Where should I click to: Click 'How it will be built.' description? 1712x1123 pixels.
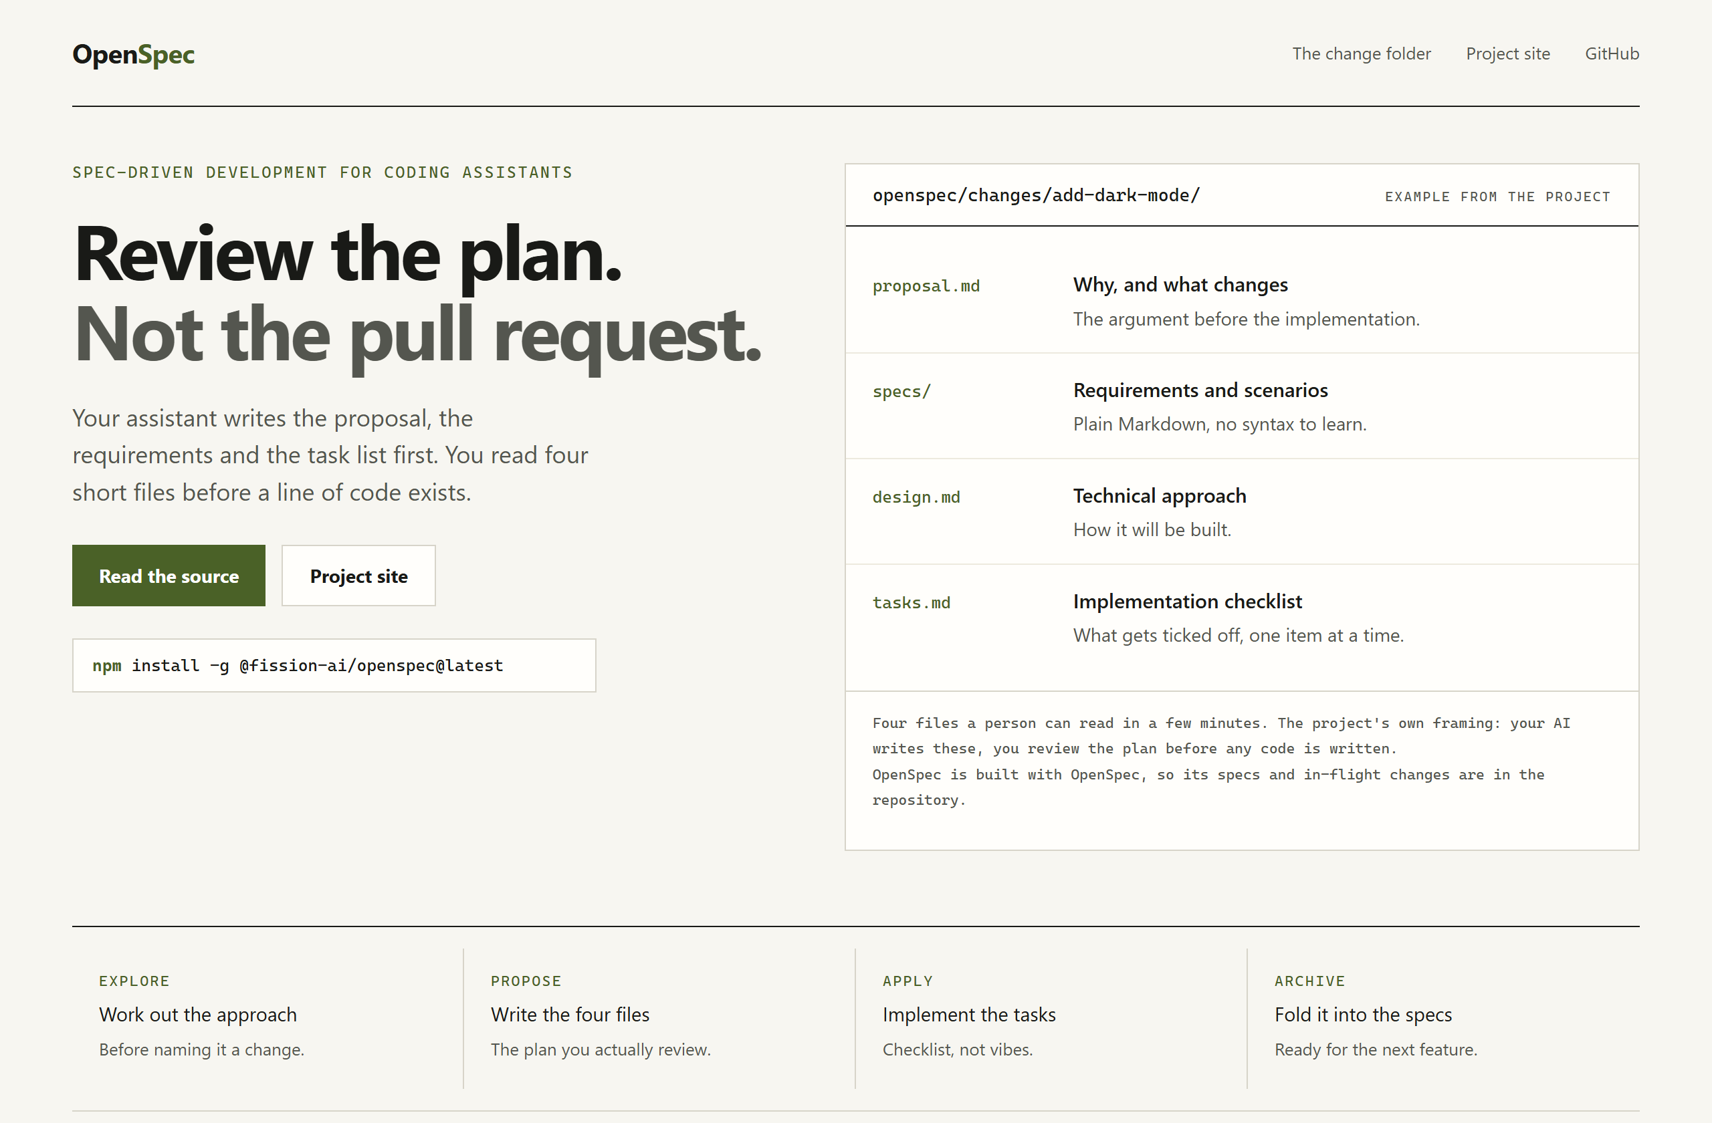click(1152, 530)
